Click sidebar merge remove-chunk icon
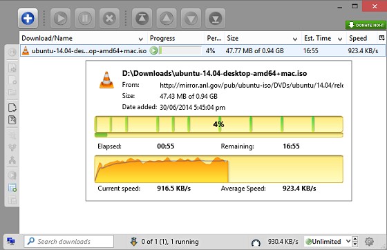Viewport: 387px width, 250px height. (x=12, y=160)
